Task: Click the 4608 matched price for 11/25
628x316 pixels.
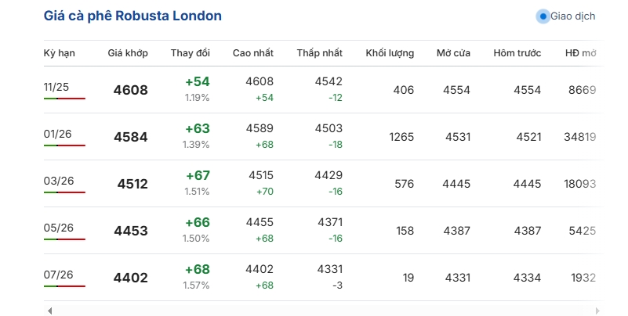Action: 130,90
